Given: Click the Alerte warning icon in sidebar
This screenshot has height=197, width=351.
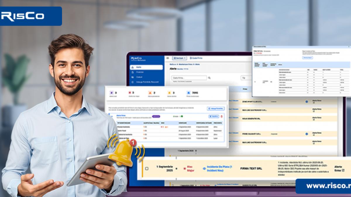Looking at the screenshot, I should (133, 67).
